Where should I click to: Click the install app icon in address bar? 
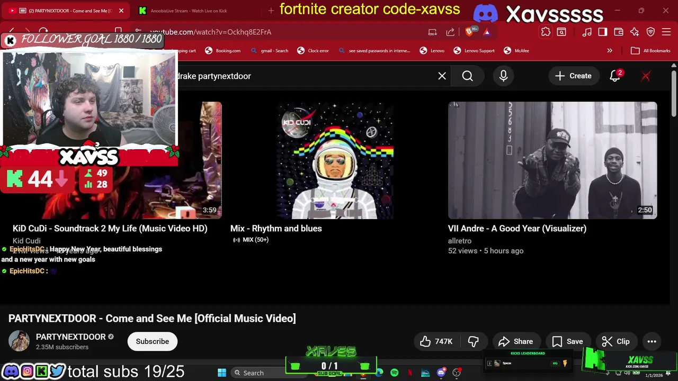pos(433,32)
